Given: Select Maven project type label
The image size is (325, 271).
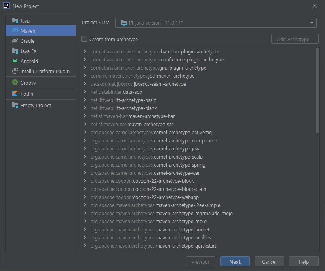Looking at the screenshot, I should pyautogui.click(x=28, y=31).
